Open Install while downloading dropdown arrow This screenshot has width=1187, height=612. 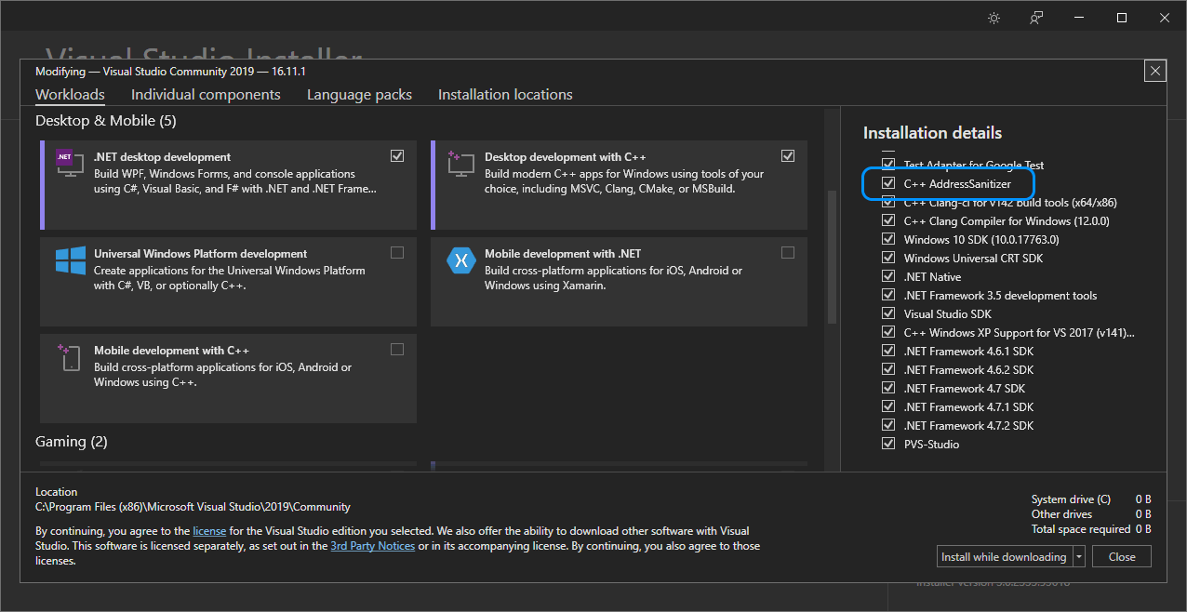1079,557
